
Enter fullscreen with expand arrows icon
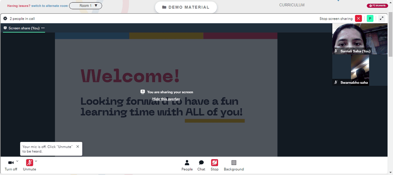(382, 18)
